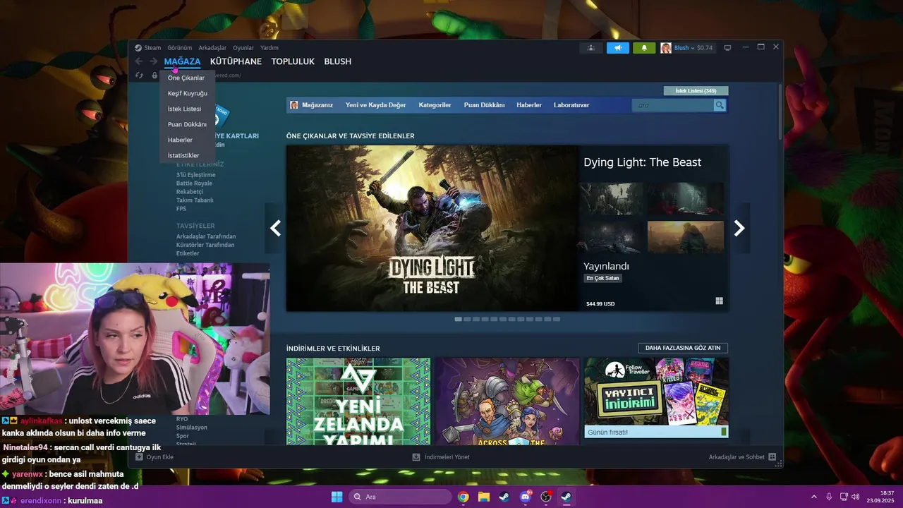
Task: Click DAHA FAZLASINA GÖZ ATIN button
Action: [x=683, y=348]
